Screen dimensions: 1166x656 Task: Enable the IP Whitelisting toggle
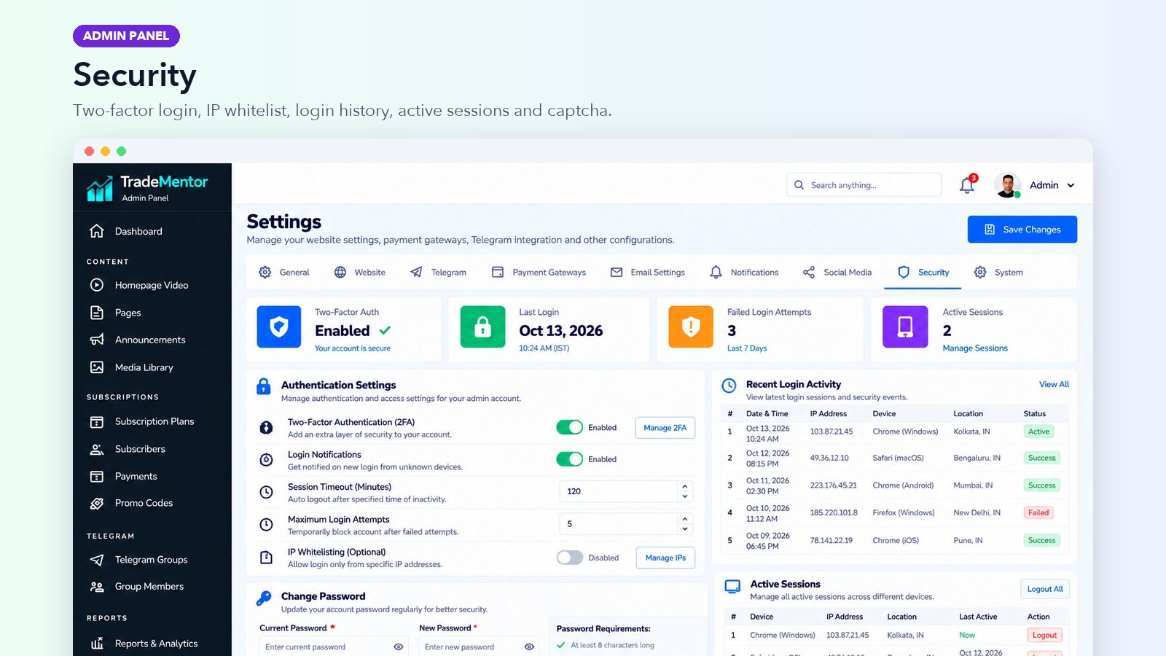(570, 558)
